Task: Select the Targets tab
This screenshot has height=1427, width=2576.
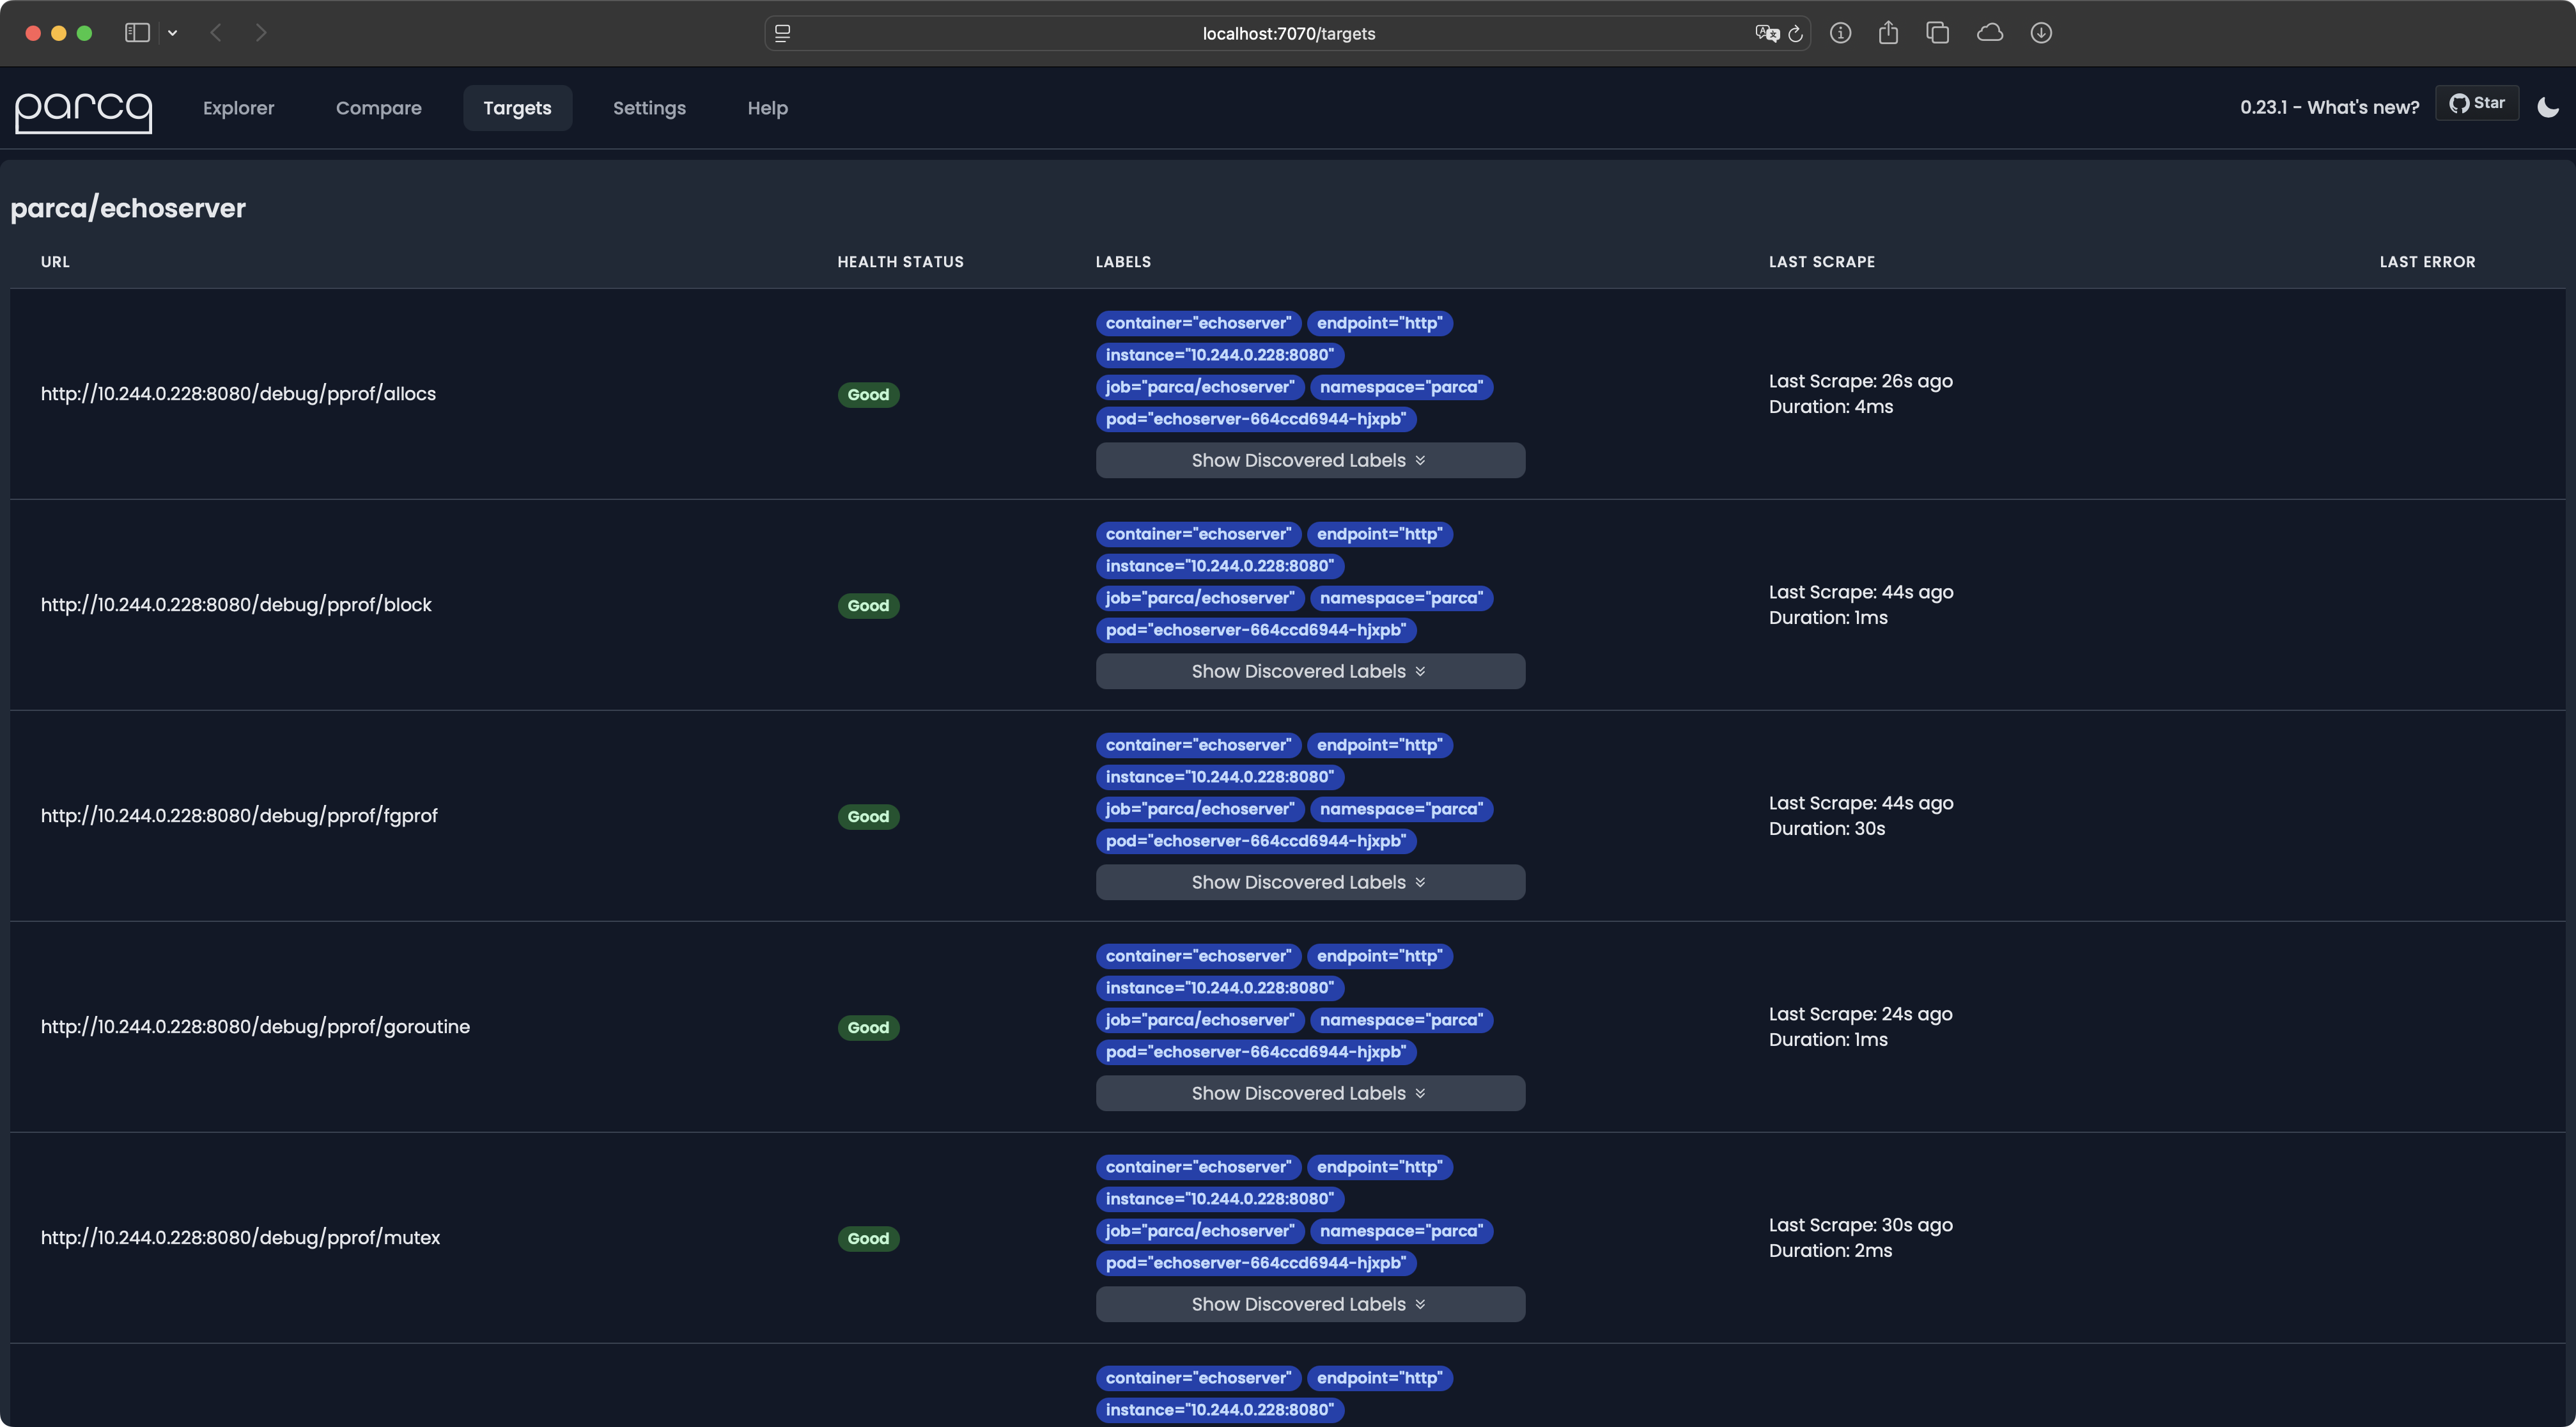Action: pyautogui.click(x=517, y=108)
